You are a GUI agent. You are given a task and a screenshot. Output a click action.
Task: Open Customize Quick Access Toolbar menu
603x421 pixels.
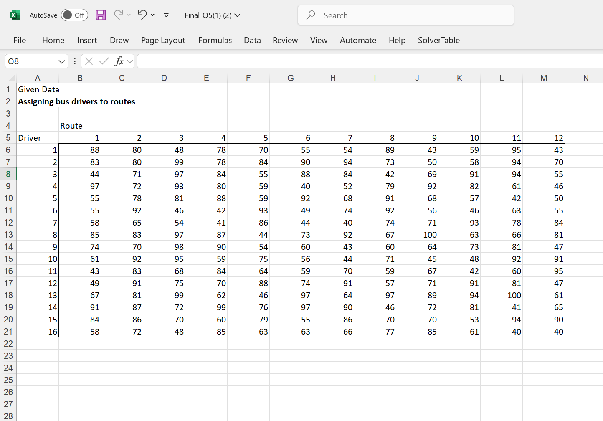point(166,15)
